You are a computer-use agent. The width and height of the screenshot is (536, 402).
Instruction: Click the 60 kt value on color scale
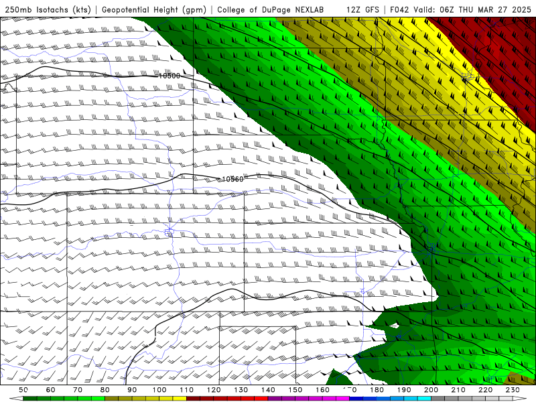coord(50,390)
